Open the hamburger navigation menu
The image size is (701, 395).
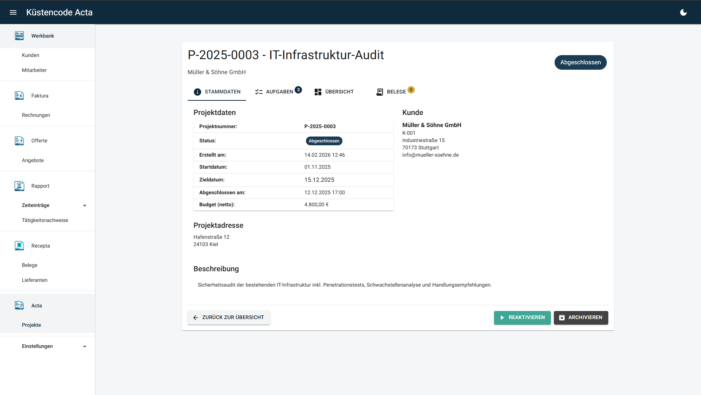[13, 12]
